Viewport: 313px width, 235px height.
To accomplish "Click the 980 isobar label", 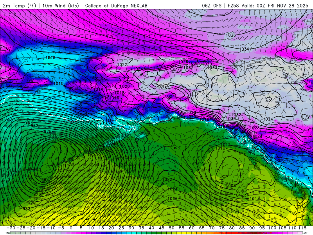I will tap(32, 202).
